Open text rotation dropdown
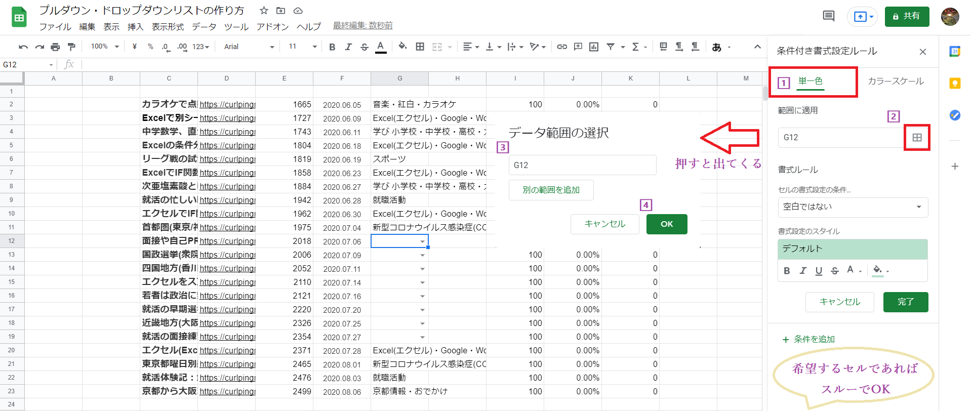Viewport: 972px width, 411px height. 538,47
